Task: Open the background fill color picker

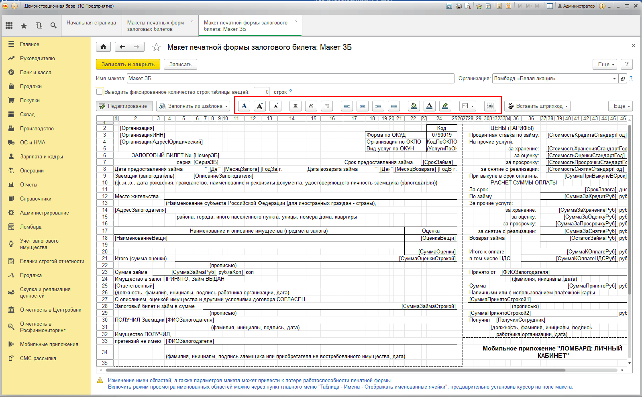Action: pos(414,106)
